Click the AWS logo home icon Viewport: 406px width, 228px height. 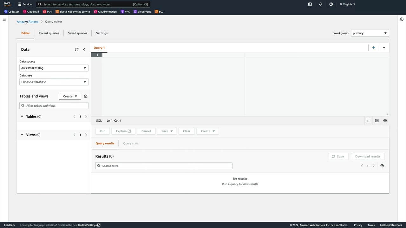(7, 4)
